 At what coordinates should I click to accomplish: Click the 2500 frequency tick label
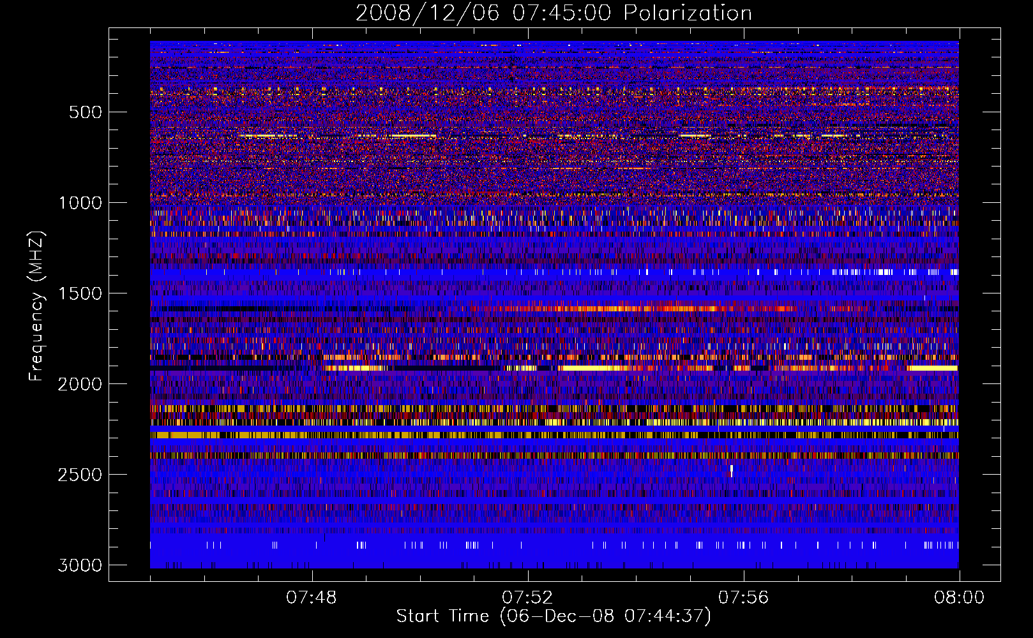pyautogui.click(x=80, y=475)
